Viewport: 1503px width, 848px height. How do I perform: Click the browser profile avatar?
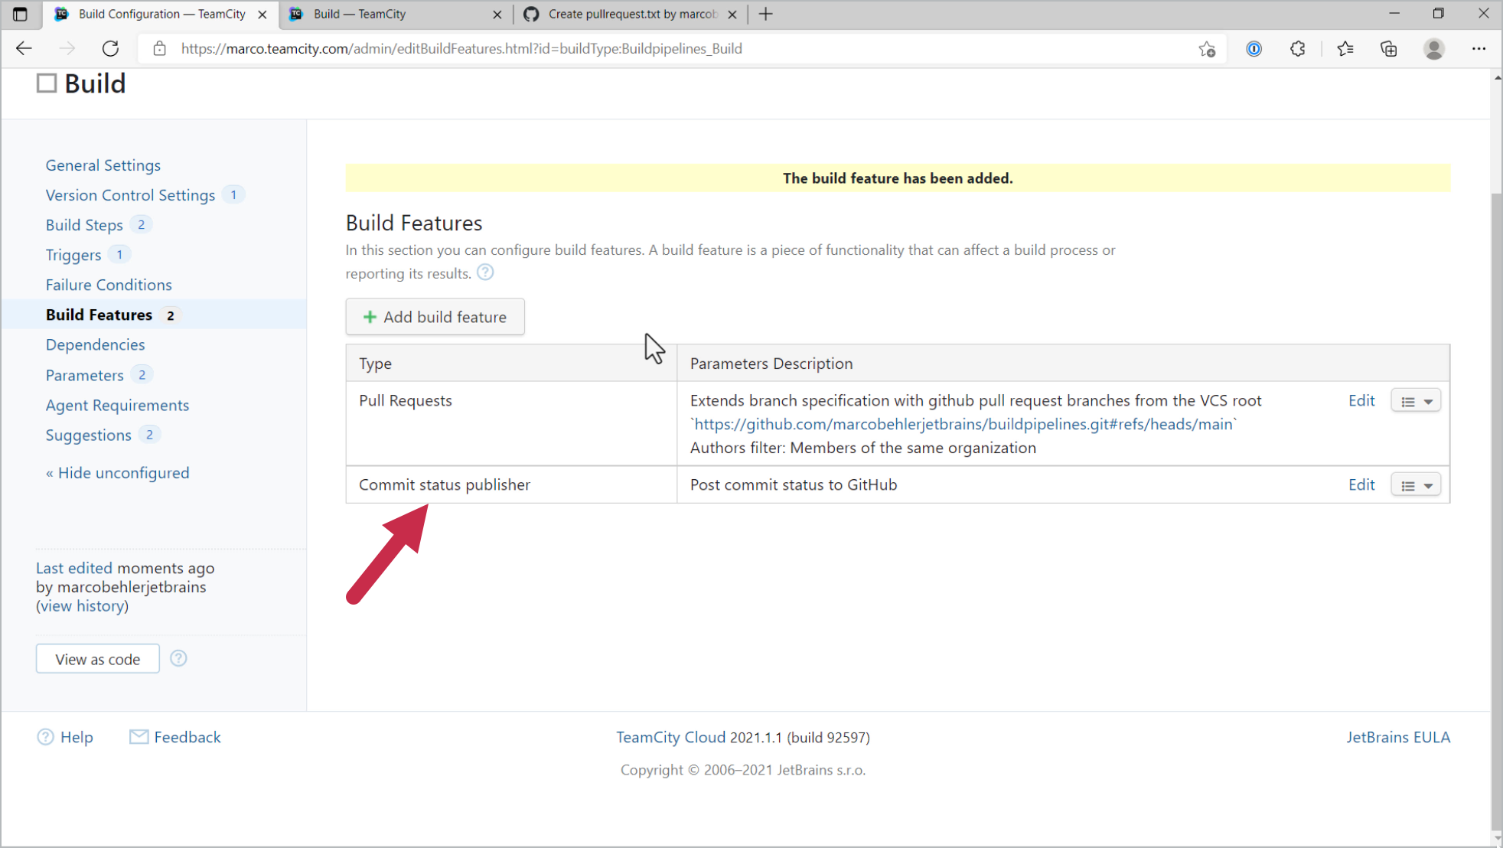pyautogui.click(x=1435, y=48)
